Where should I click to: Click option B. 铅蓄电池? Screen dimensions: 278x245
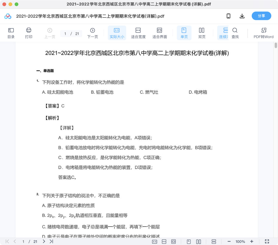point(102,92)
